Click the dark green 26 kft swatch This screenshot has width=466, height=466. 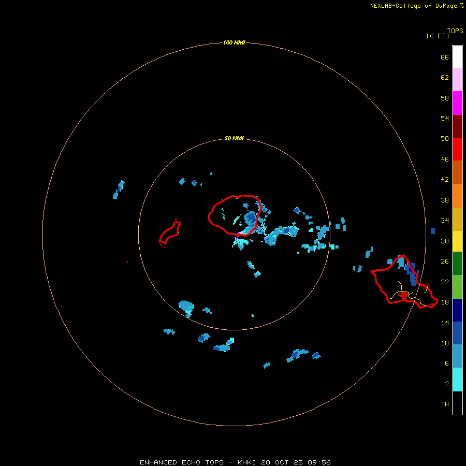pyautogui.click(x=457, y=264)
